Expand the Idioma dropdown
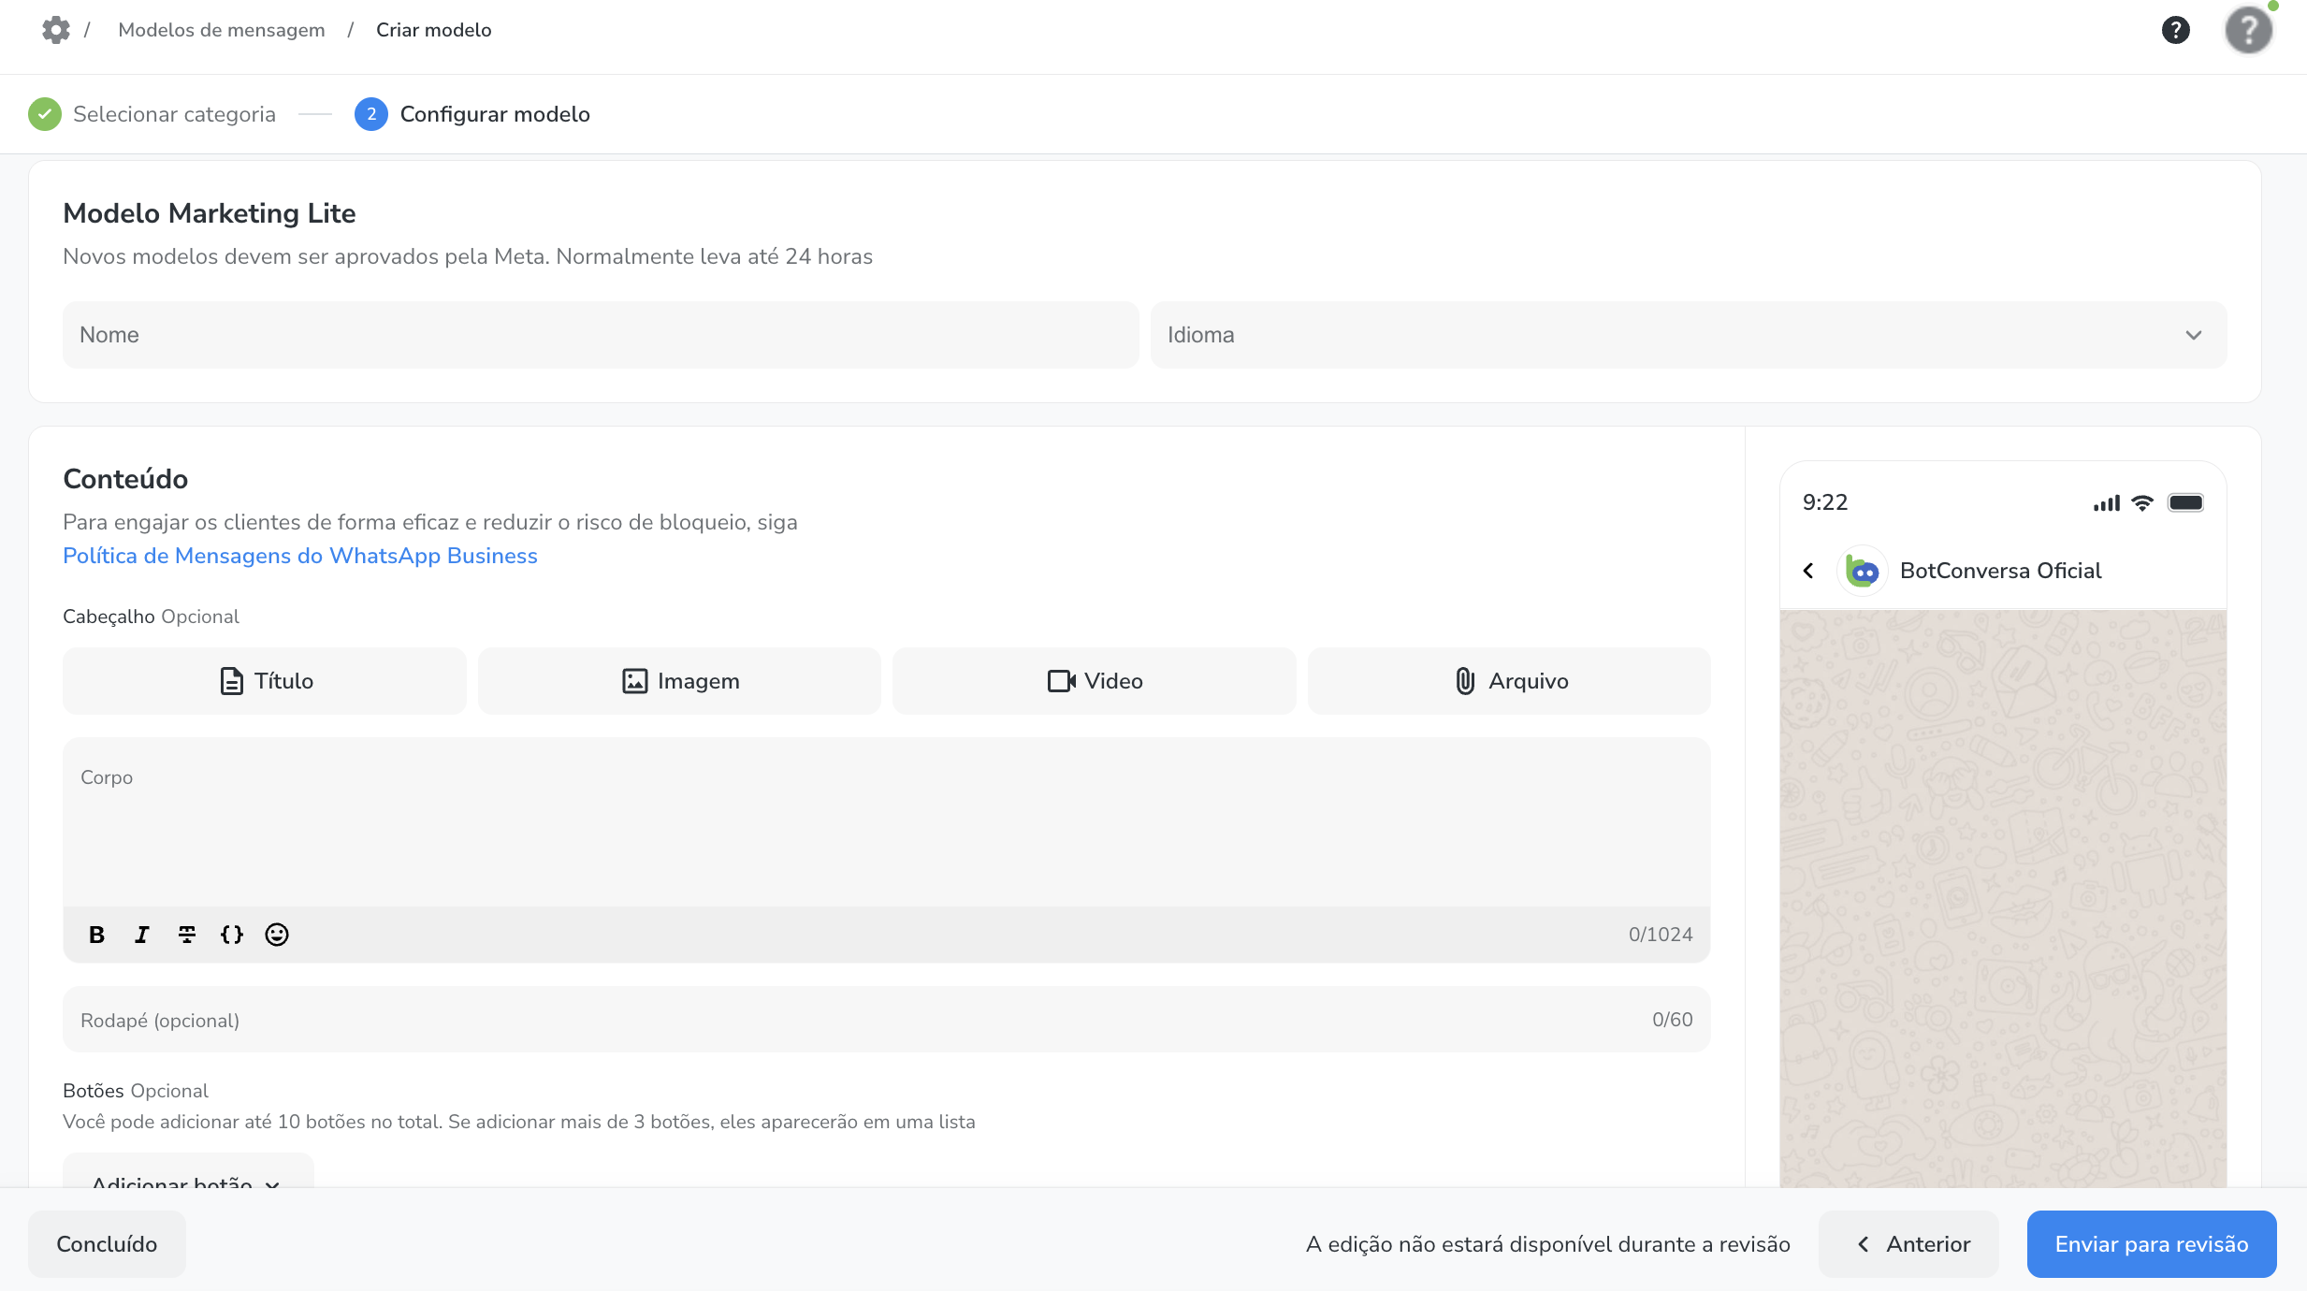Viewport: 2307px width, 1291px height. coord(1688,335)
